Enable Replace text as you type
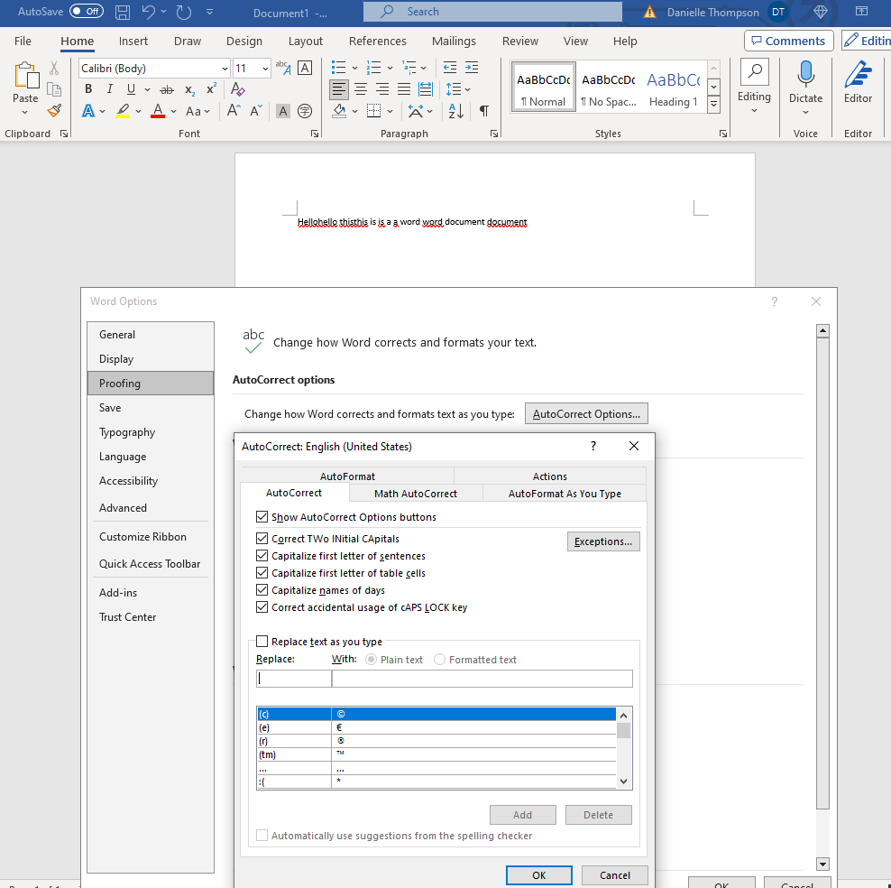Image resolution: width=891 pixels, height=888 pixels. [x=262, y=641]
